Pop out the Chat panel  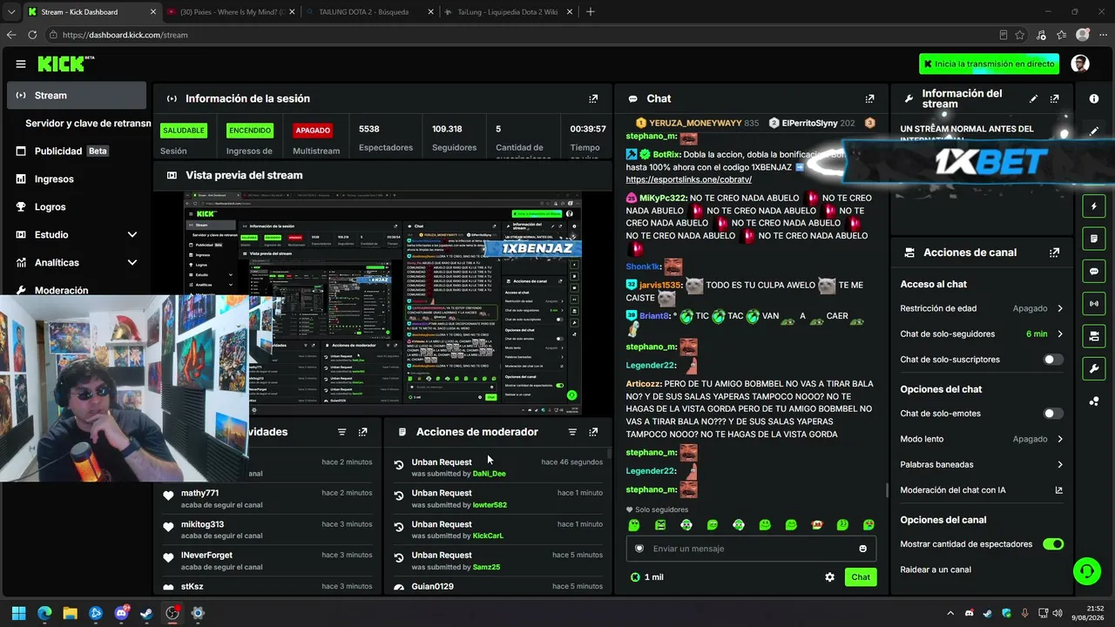869,98
